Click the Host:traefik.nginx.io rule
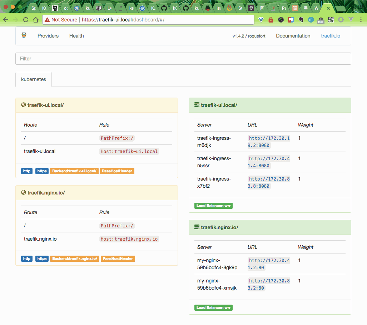The image size is (367, 325). pos(129,239)
